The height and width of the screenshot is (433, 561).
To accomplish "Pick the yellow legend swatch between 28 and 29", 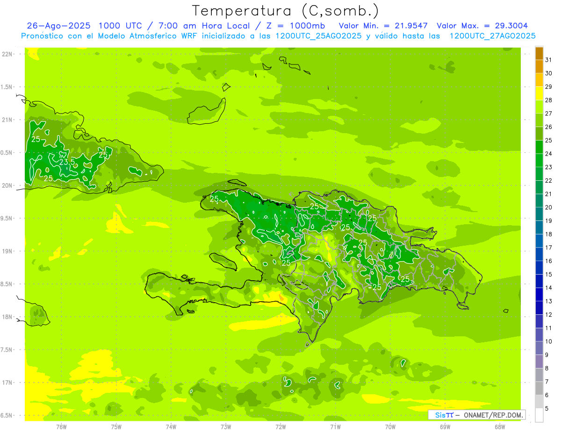I will 539,93.
